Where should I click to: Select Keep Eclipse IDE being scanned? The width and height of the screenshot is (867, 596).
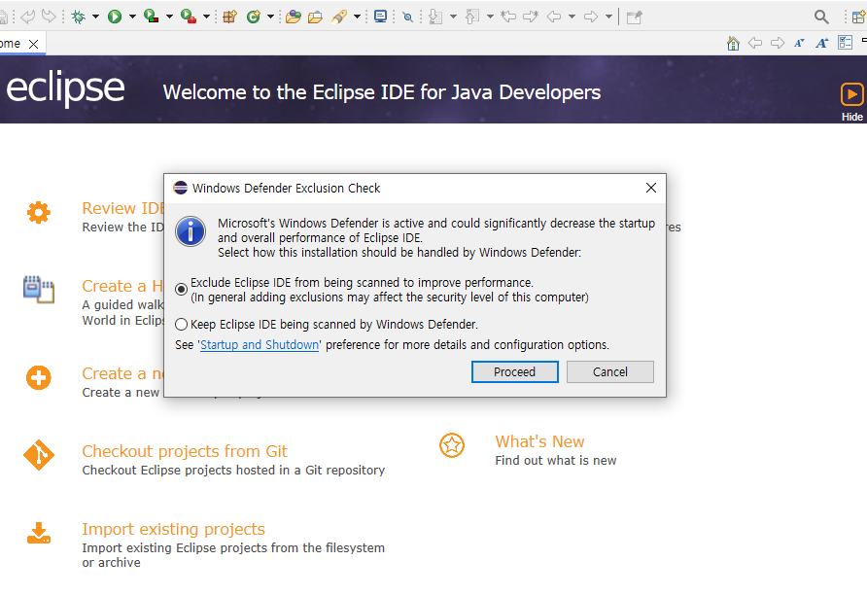pyautogui.click(x=181, y=324)
